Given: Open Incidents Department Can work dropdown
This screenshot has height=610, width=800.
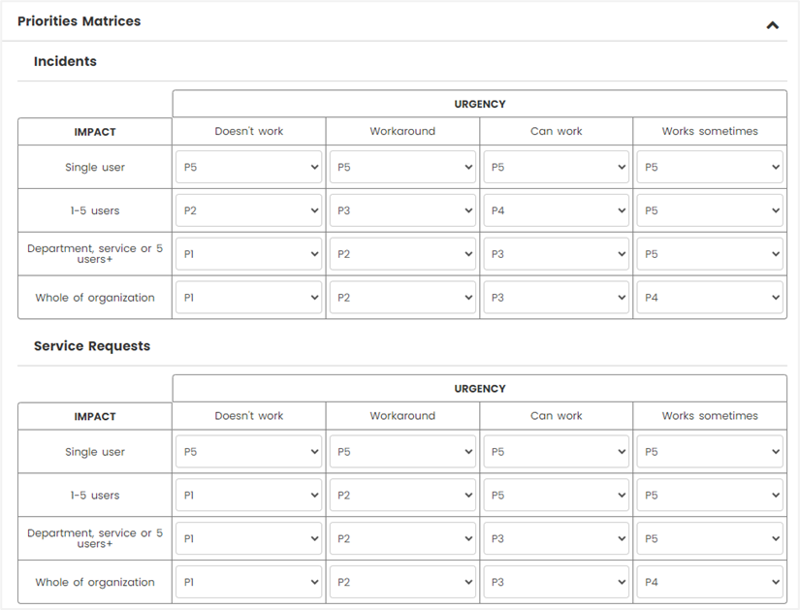Looking at the screenshot, I should tap(557, 254).
